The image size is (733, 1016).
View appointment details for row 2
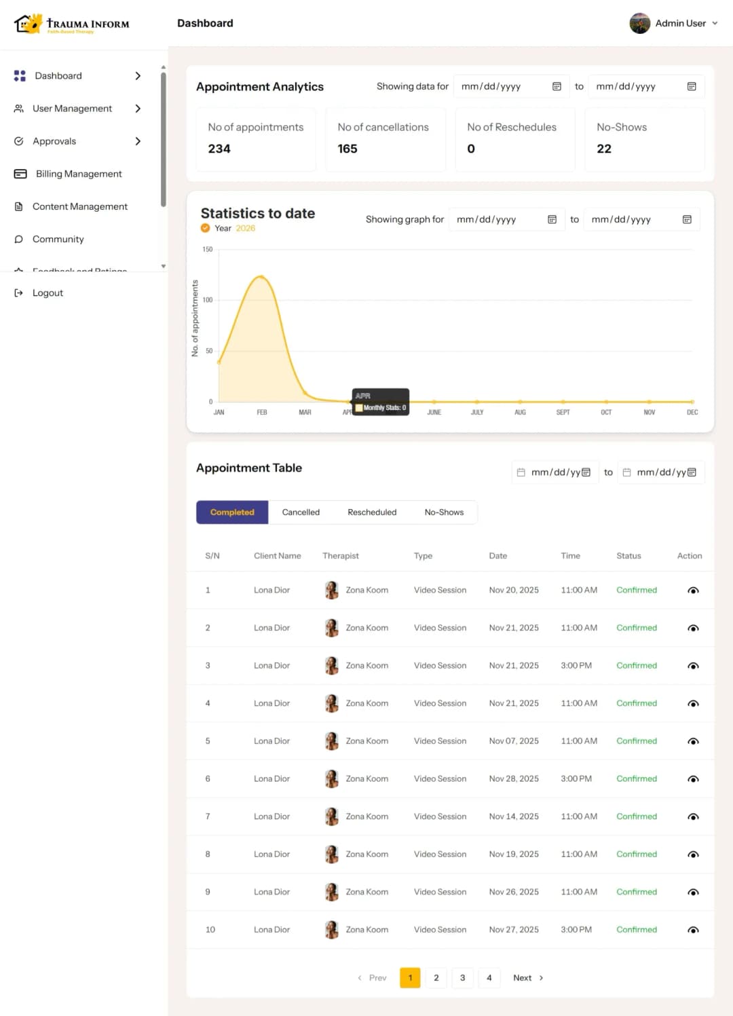pos(693,628)
